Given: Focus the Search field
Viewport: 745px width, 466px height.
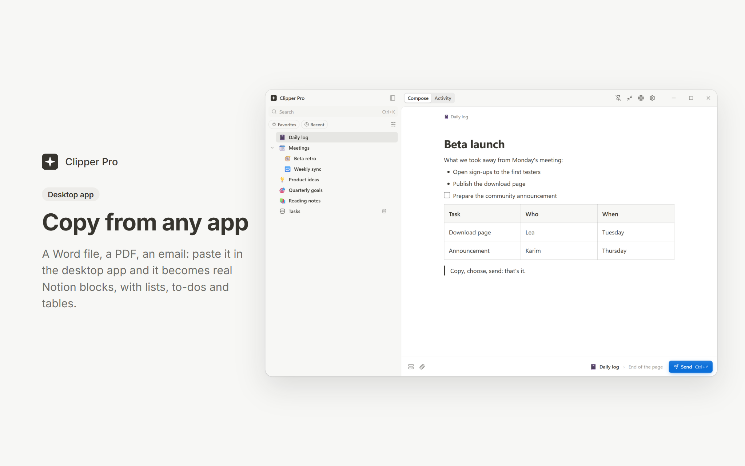Looking at the screenshot, I should click(x=334, y=112).
